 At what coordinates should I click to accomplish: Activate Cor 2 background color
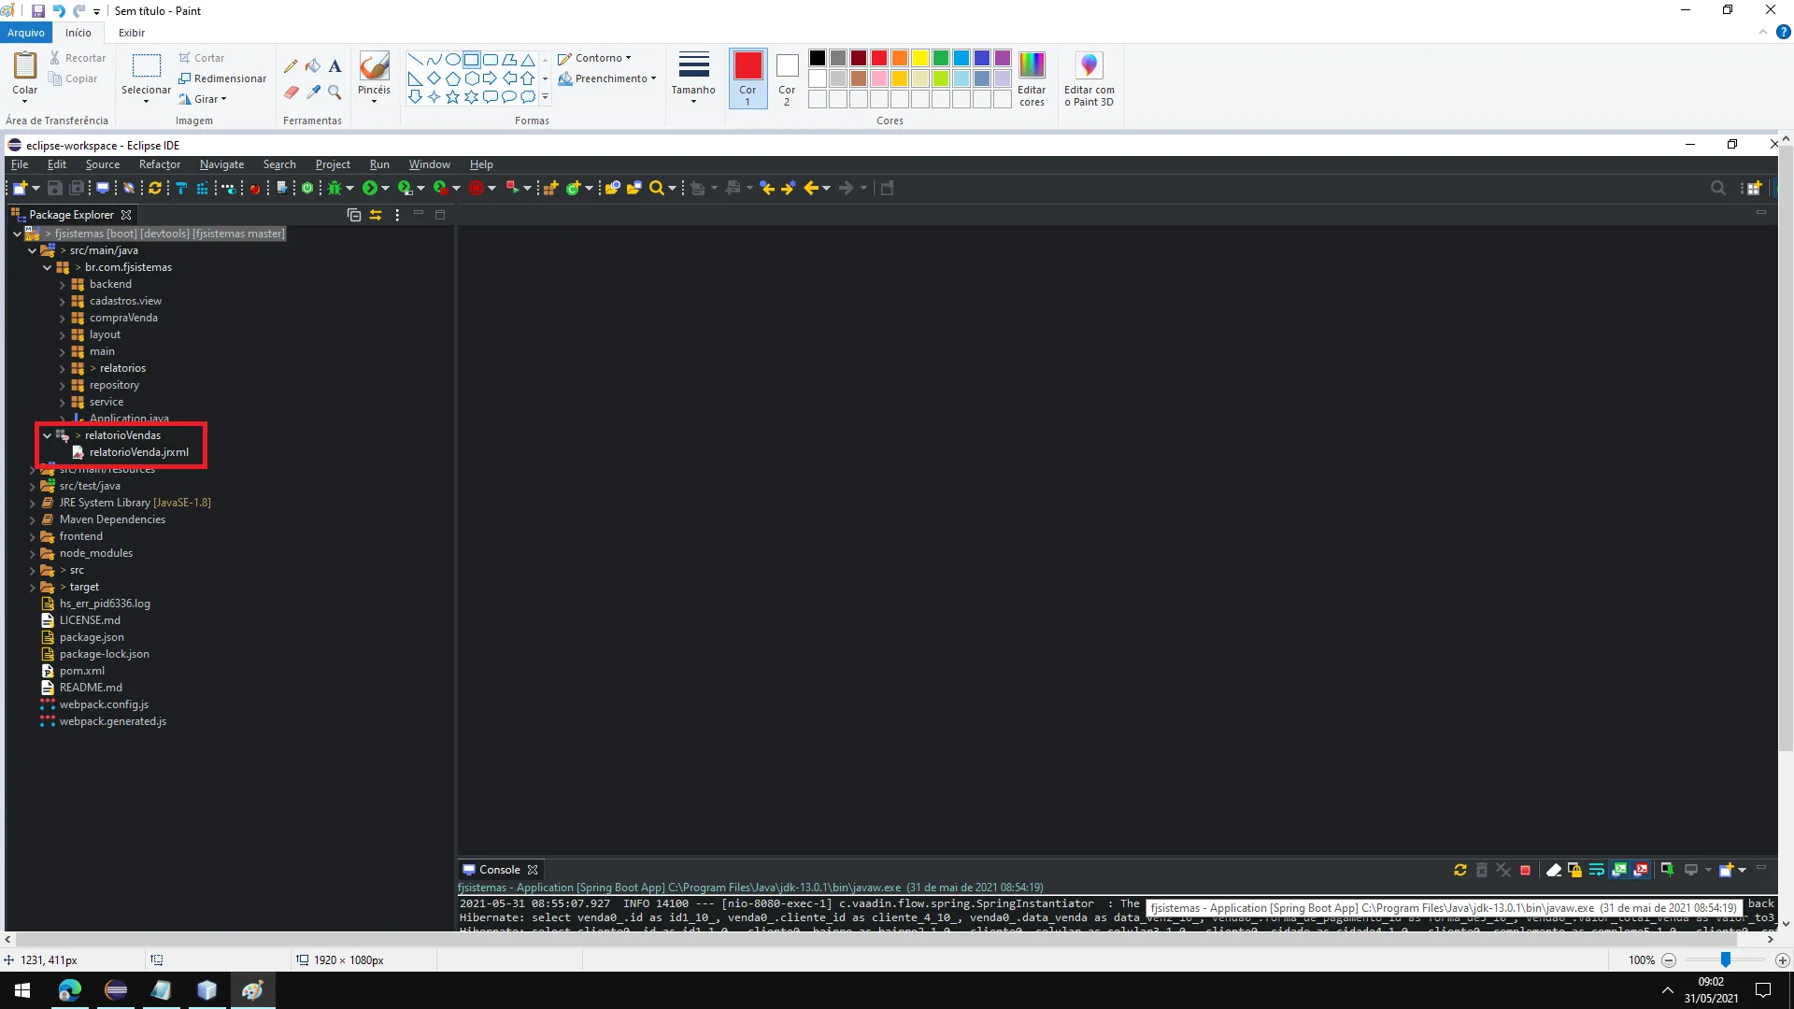tap(787, 78)
